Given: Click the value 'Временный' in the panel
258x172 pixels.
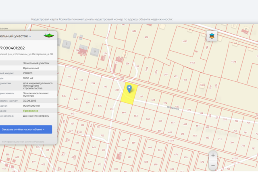Looking at the screenshot, I should (x=31, y=68).
